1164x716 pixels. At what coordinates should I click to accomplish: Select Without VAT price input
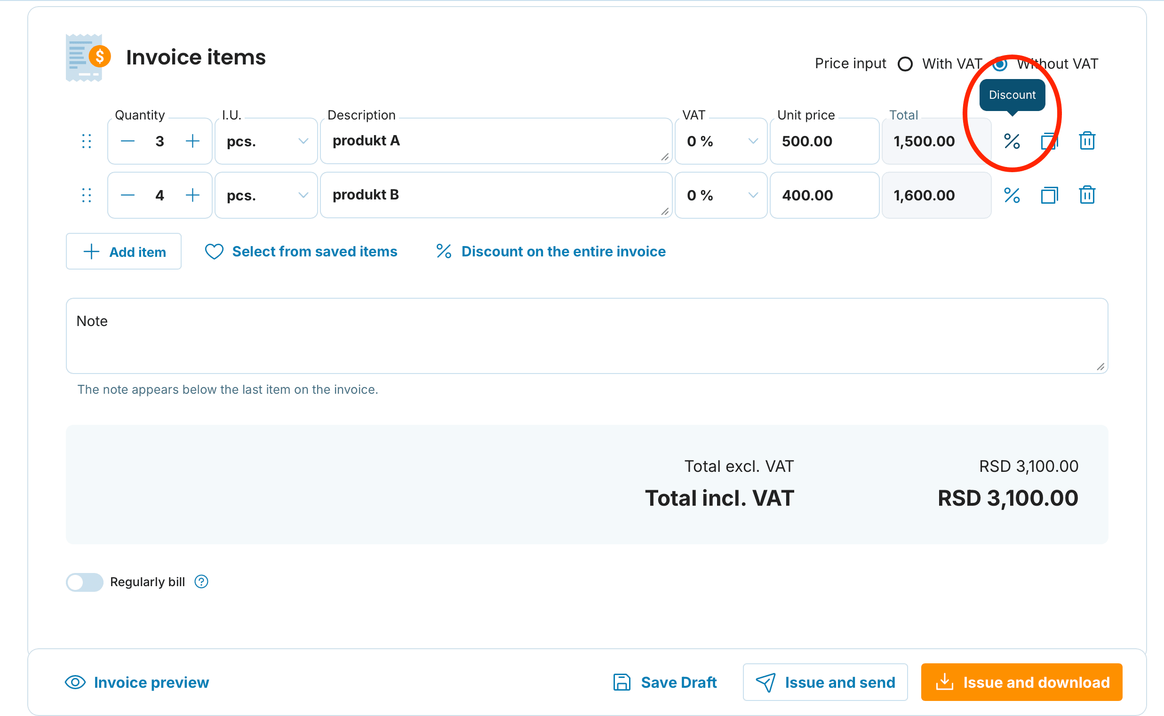click(x=1000, y=64)
